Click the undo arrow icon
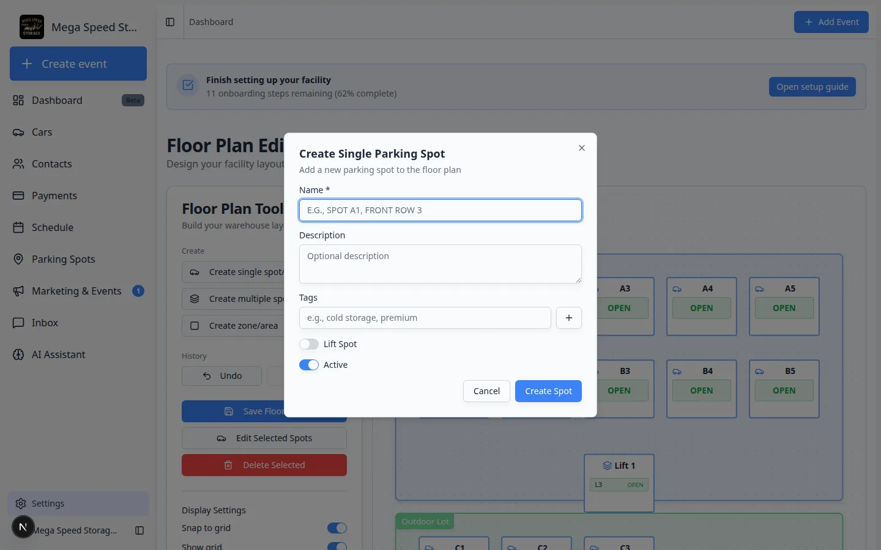 click(207, 376)
